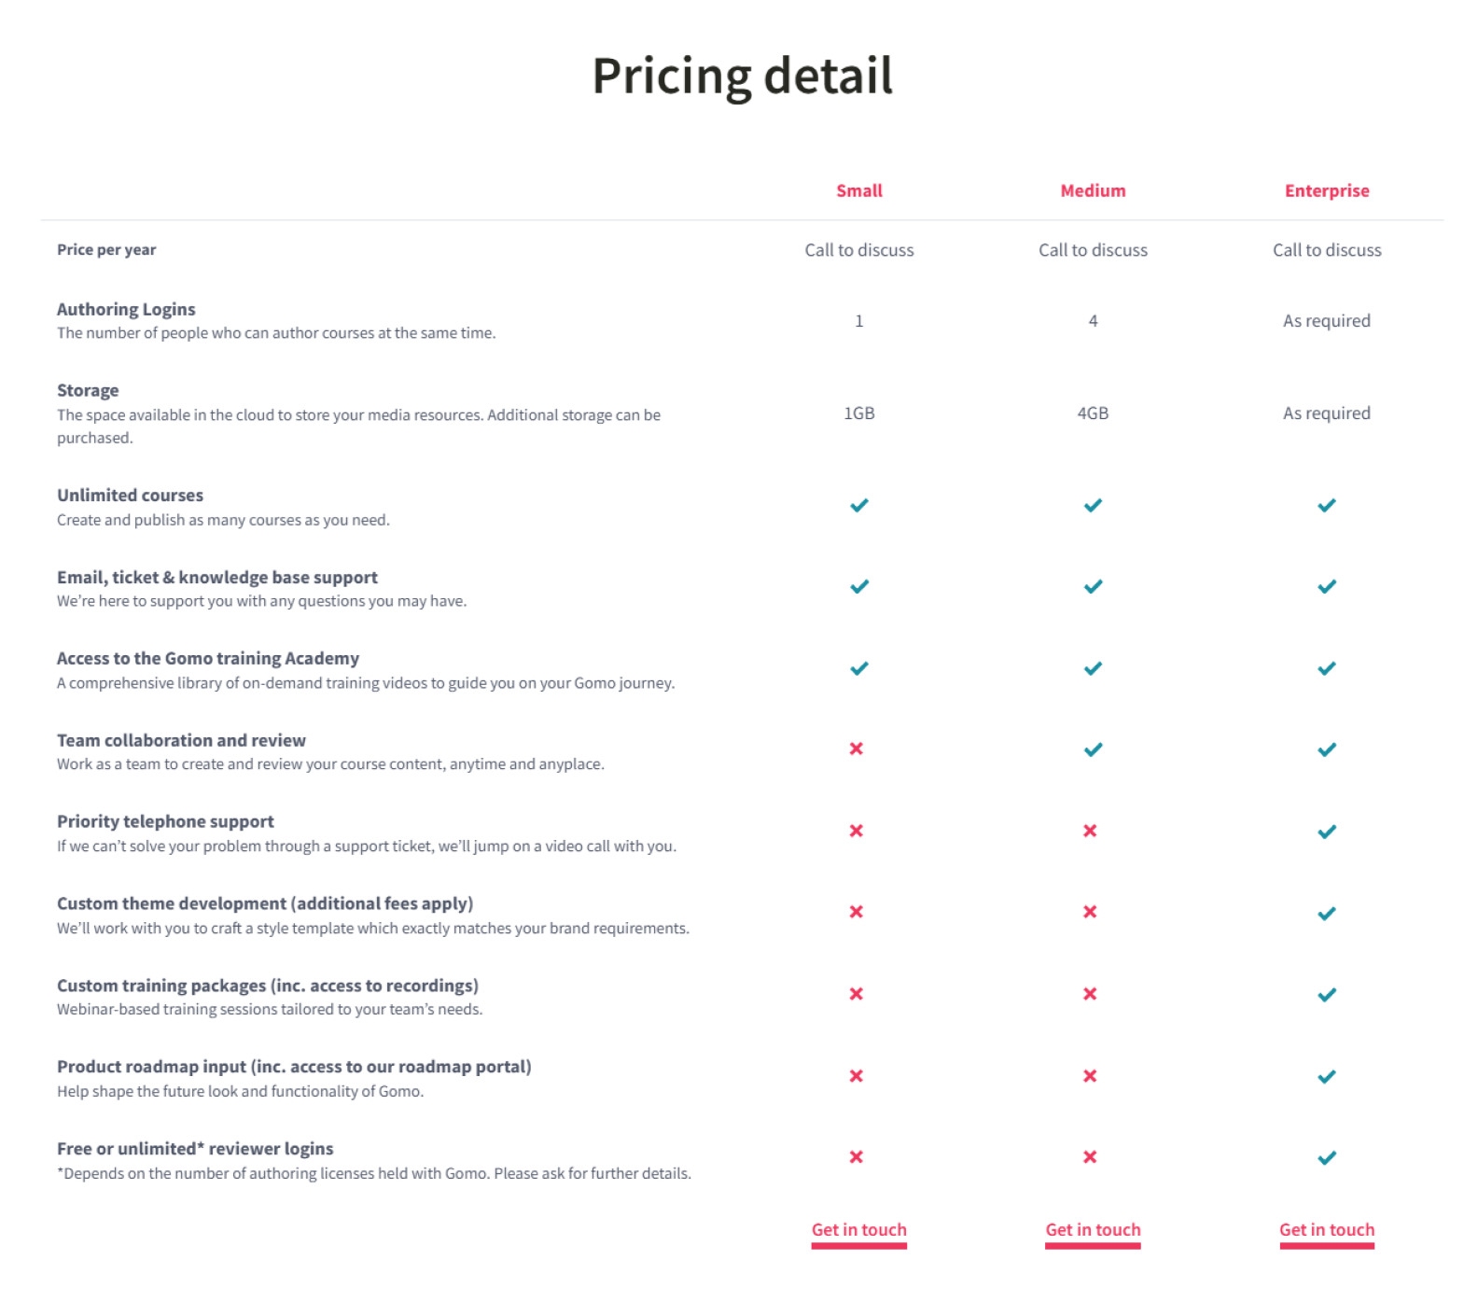Select the Enterprise checkmark for Priority telephone support
The image size is (1478, 1301).
coord(1326,831)
